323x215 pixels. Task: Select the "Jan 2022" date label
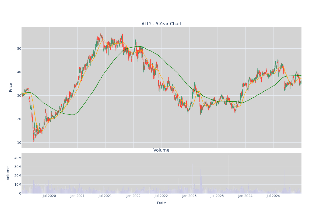(134, 196)
